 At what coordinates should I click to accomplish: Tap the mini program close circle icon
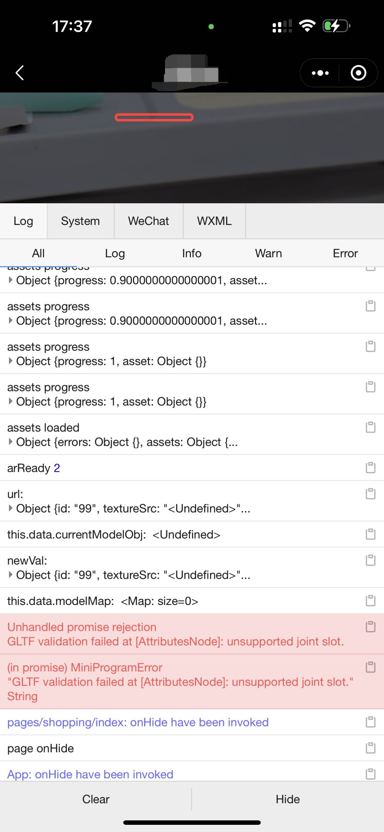click(x=358, y=73)
